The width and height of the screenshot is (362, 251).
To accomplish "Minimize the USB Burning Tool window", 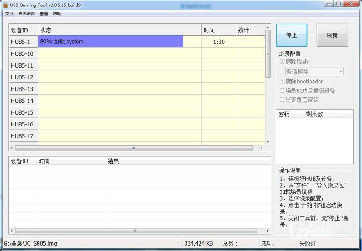I will pos(329,4).
